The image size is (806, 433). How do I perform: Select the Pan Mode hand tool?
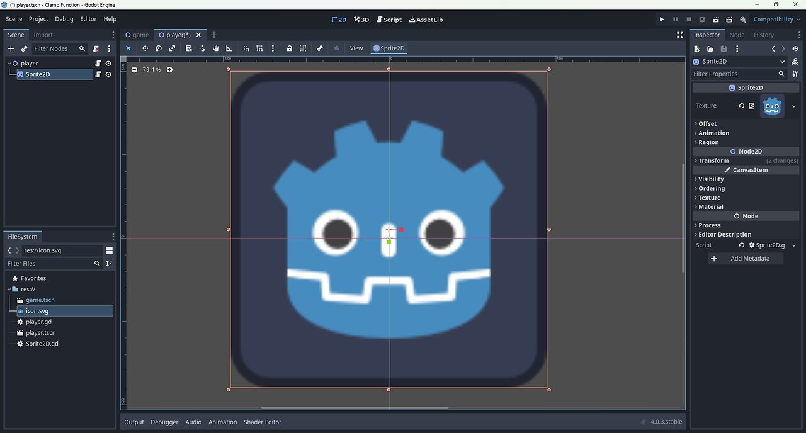click(x=215, y=48)
